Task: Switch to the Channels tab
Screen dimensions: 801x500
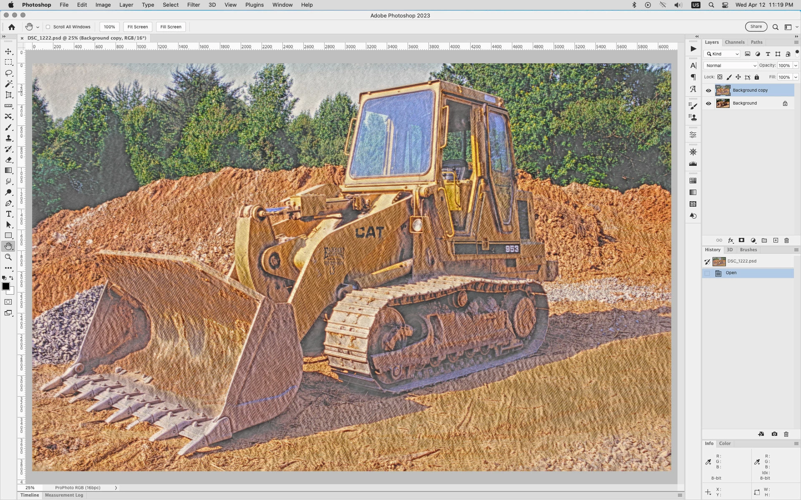Action: (x=734, y=42)
